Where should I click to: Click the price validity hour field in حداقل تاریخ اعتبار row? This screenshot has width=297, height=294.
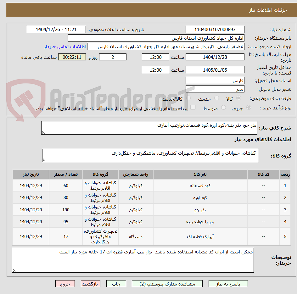coord(155,70)
